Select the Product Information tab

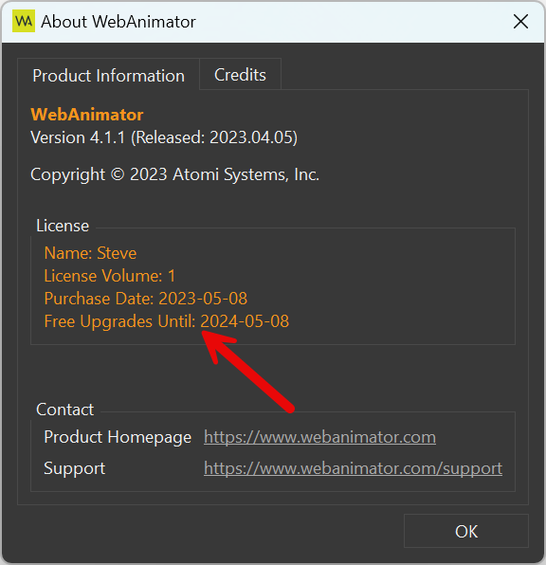click(108, 75)
